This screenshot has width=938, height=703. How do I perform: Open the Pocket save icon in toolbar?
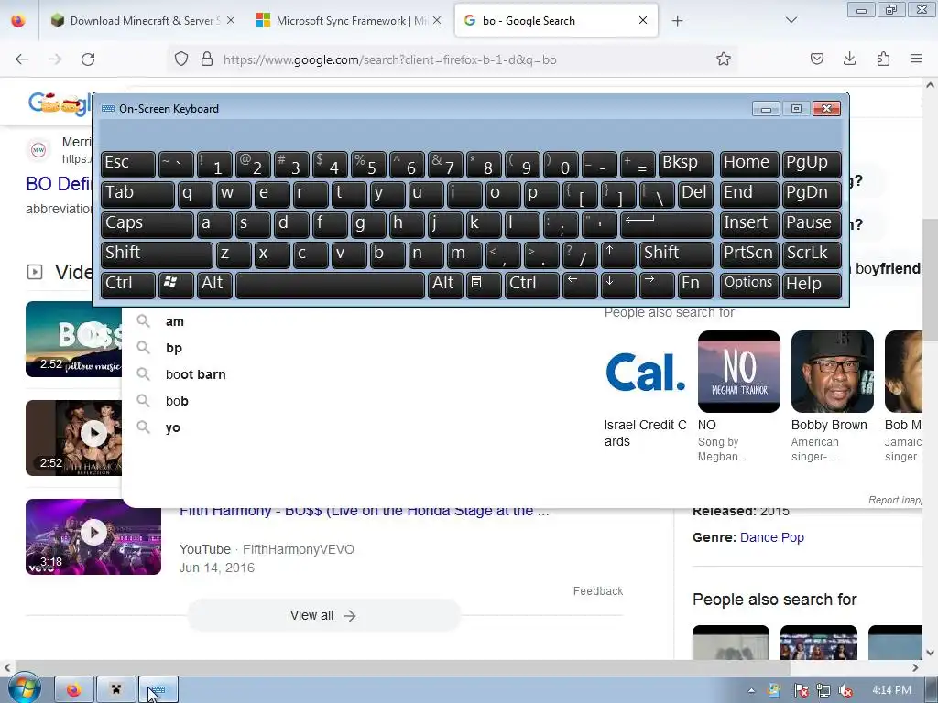[816, 59]
